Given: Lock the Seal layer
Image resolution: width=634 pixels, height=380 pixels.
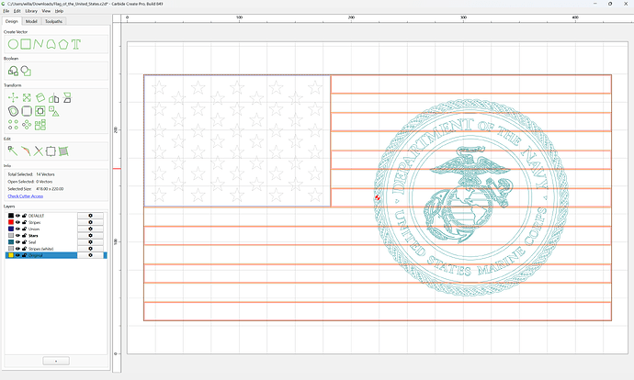Looking at the screenshot, I should coord(24,242).
